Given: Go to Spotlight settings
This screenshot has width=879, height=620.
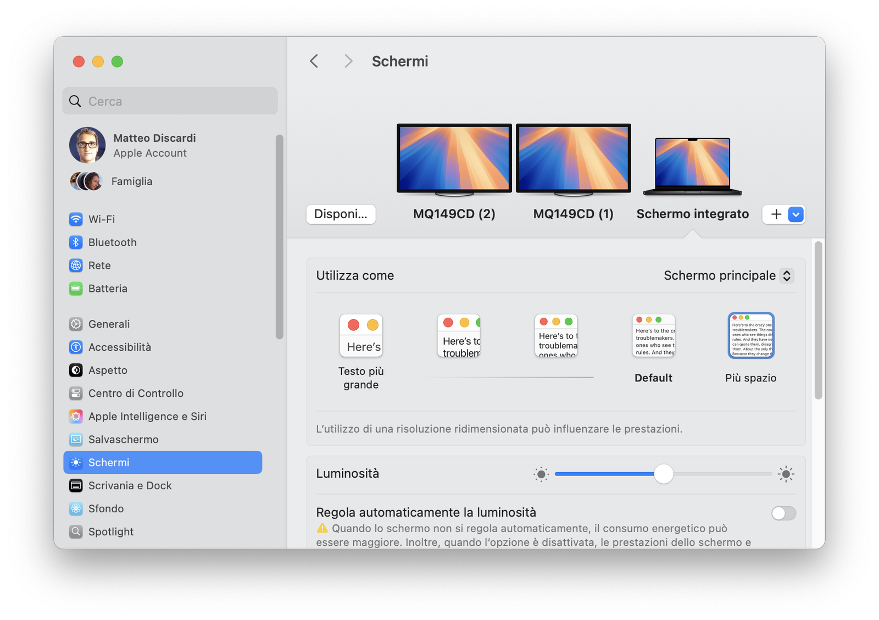Looking at the screenshot, I should point(163,532).
